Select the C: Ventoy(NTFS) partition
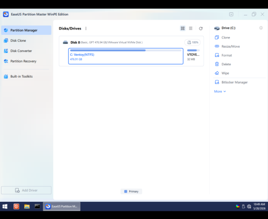 tap(126, 56)
